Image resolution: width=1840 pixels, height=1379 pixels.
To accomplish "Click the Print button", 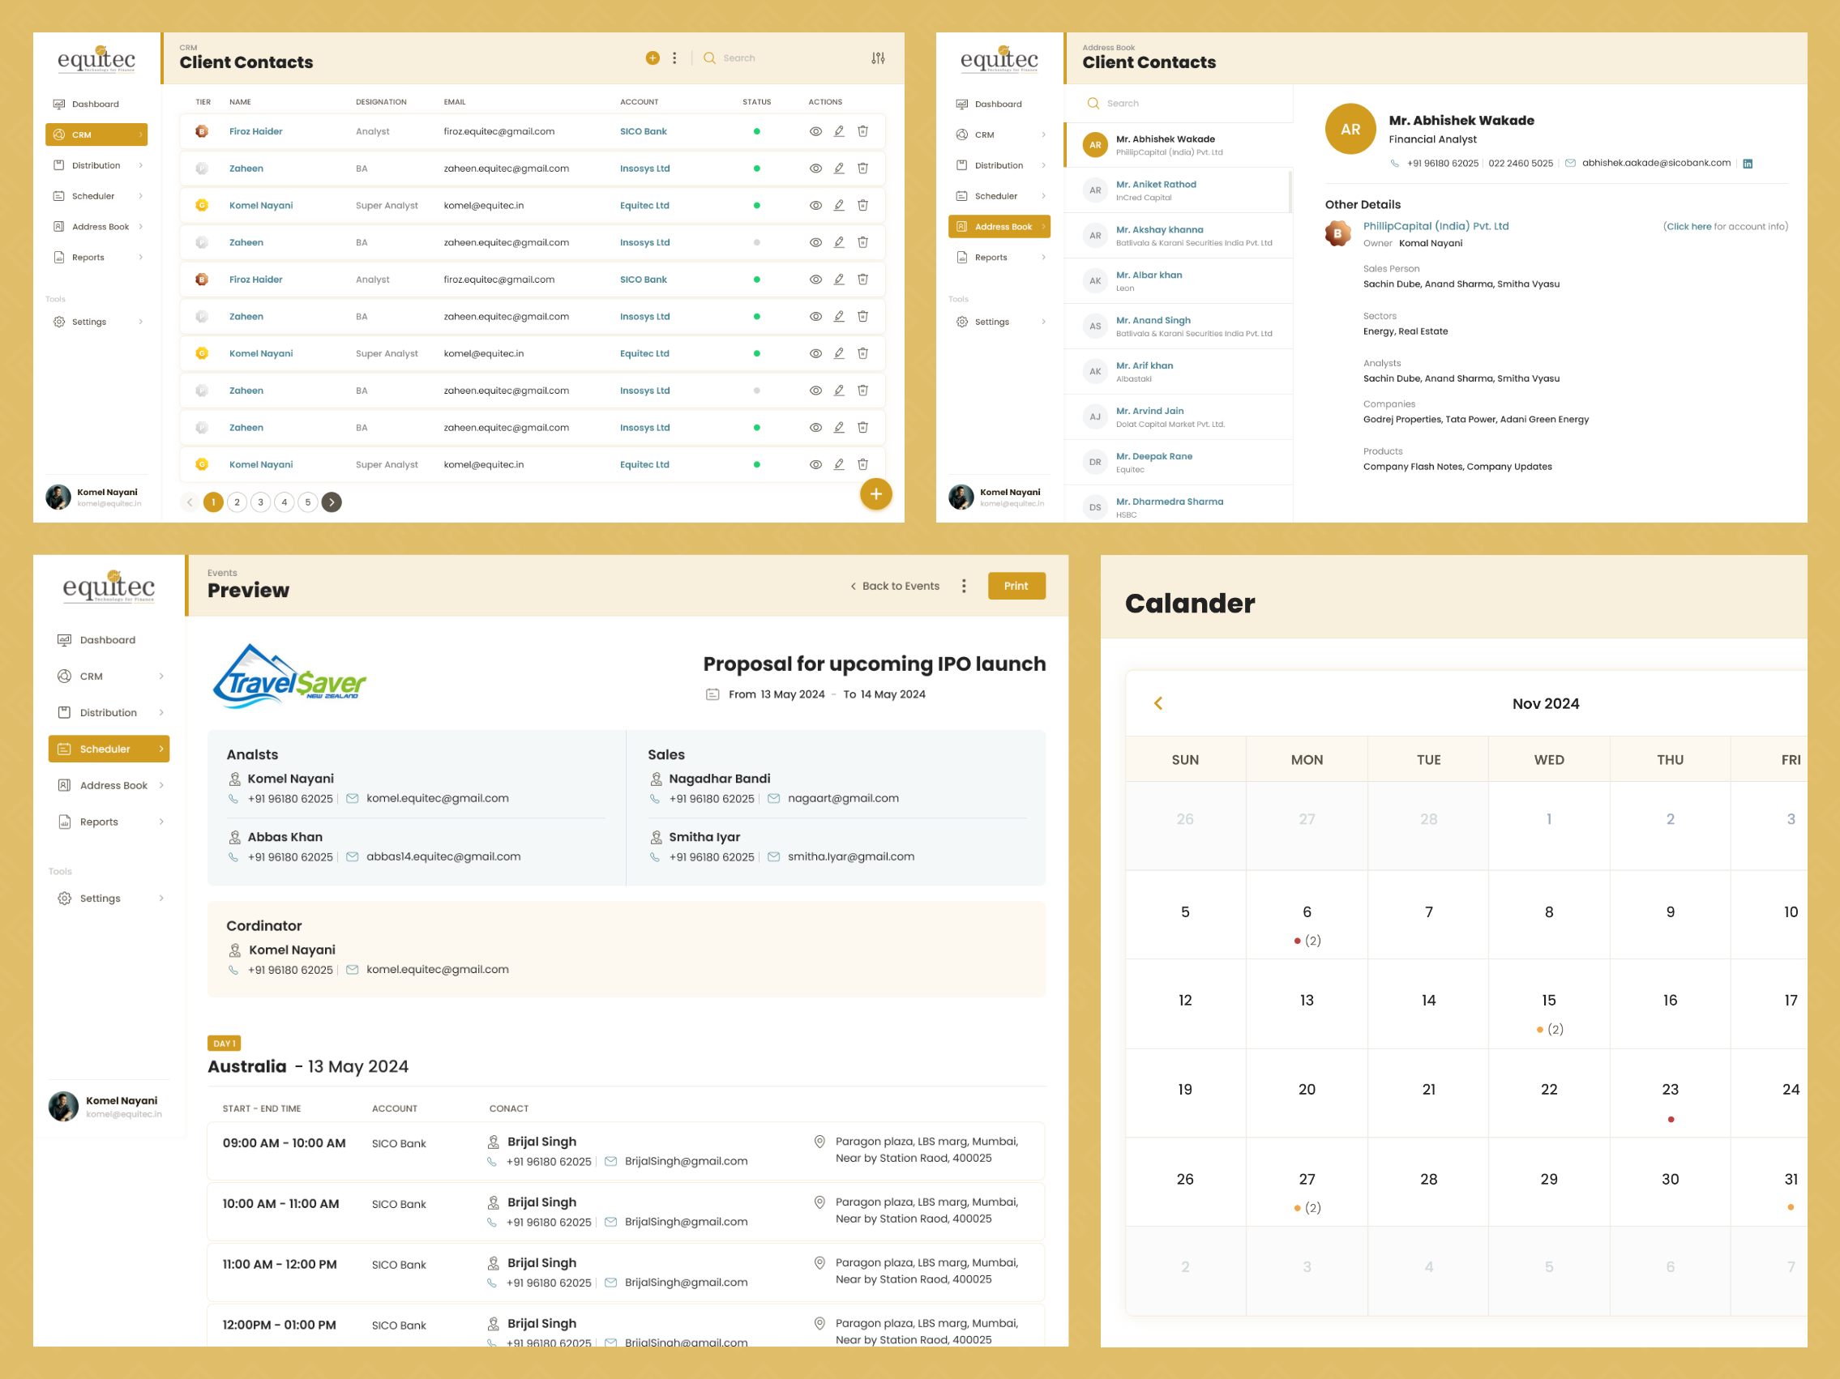I will coord(1016,586).
